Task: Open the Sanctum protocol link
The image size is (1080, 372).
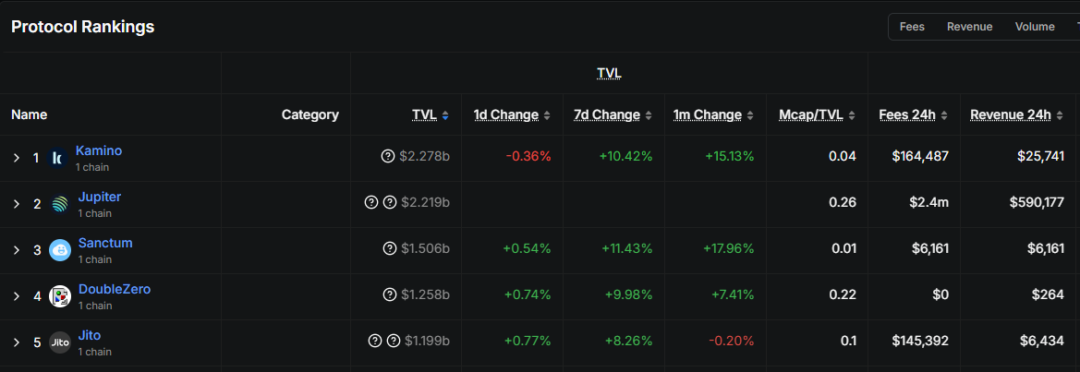Action: tap(105, 243)
